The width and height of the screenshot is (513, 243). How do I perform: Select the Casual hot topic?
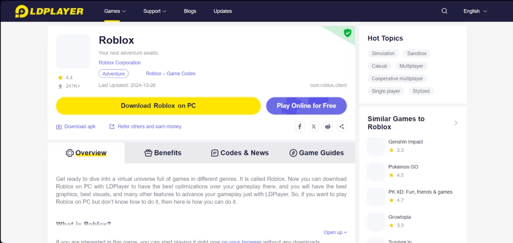pyautogui.click(x=379, y=66)
